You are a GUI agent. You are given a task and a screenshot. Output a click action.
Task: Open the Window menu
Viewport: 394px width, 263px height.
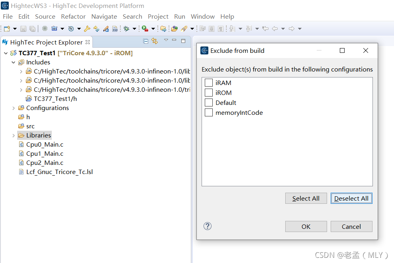click(203, 17)
